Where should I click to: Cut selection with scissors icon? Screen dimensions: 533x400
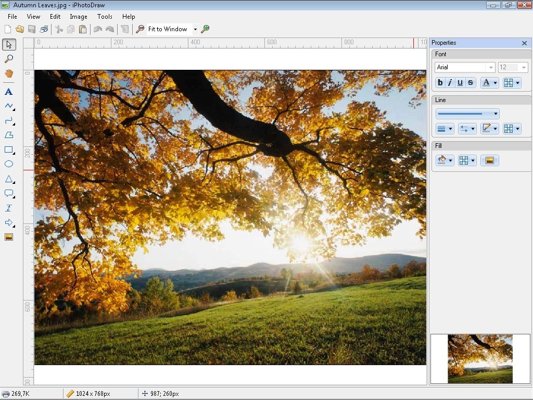click(59, 29)
